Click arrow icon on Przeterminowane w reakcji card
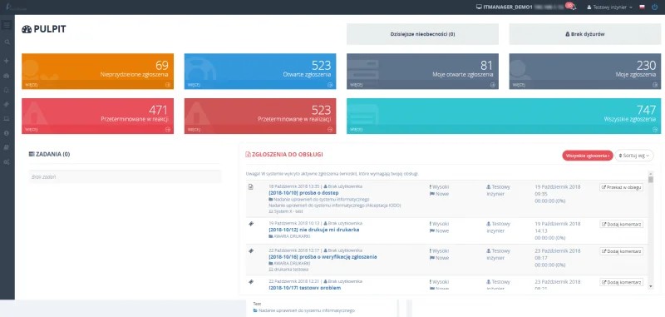The image size is (665, 317). click(168, 130)
